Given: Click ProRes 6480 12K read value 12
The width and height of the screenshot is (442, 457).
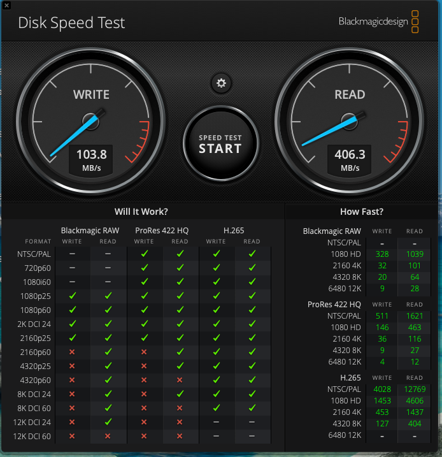Looking at the screenshot, I should click(415, 362).
